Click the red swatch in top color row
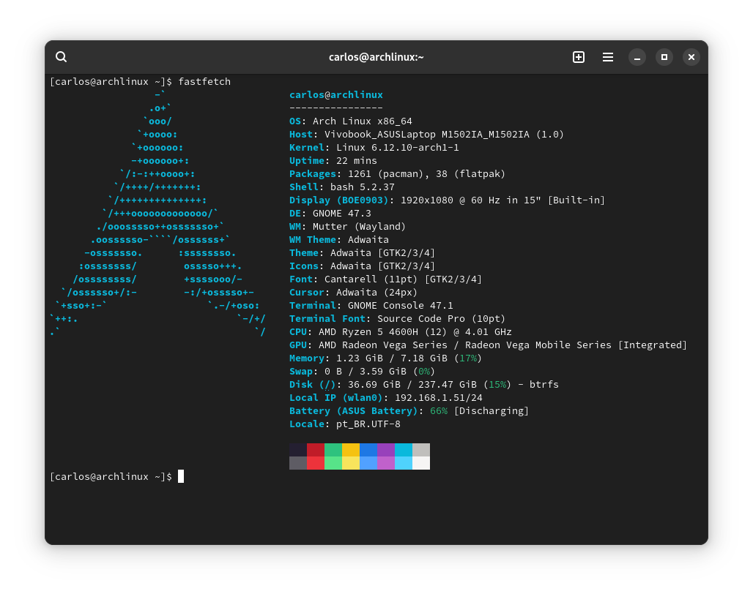The width and height of the screenshot is (753, 594). 316,450
